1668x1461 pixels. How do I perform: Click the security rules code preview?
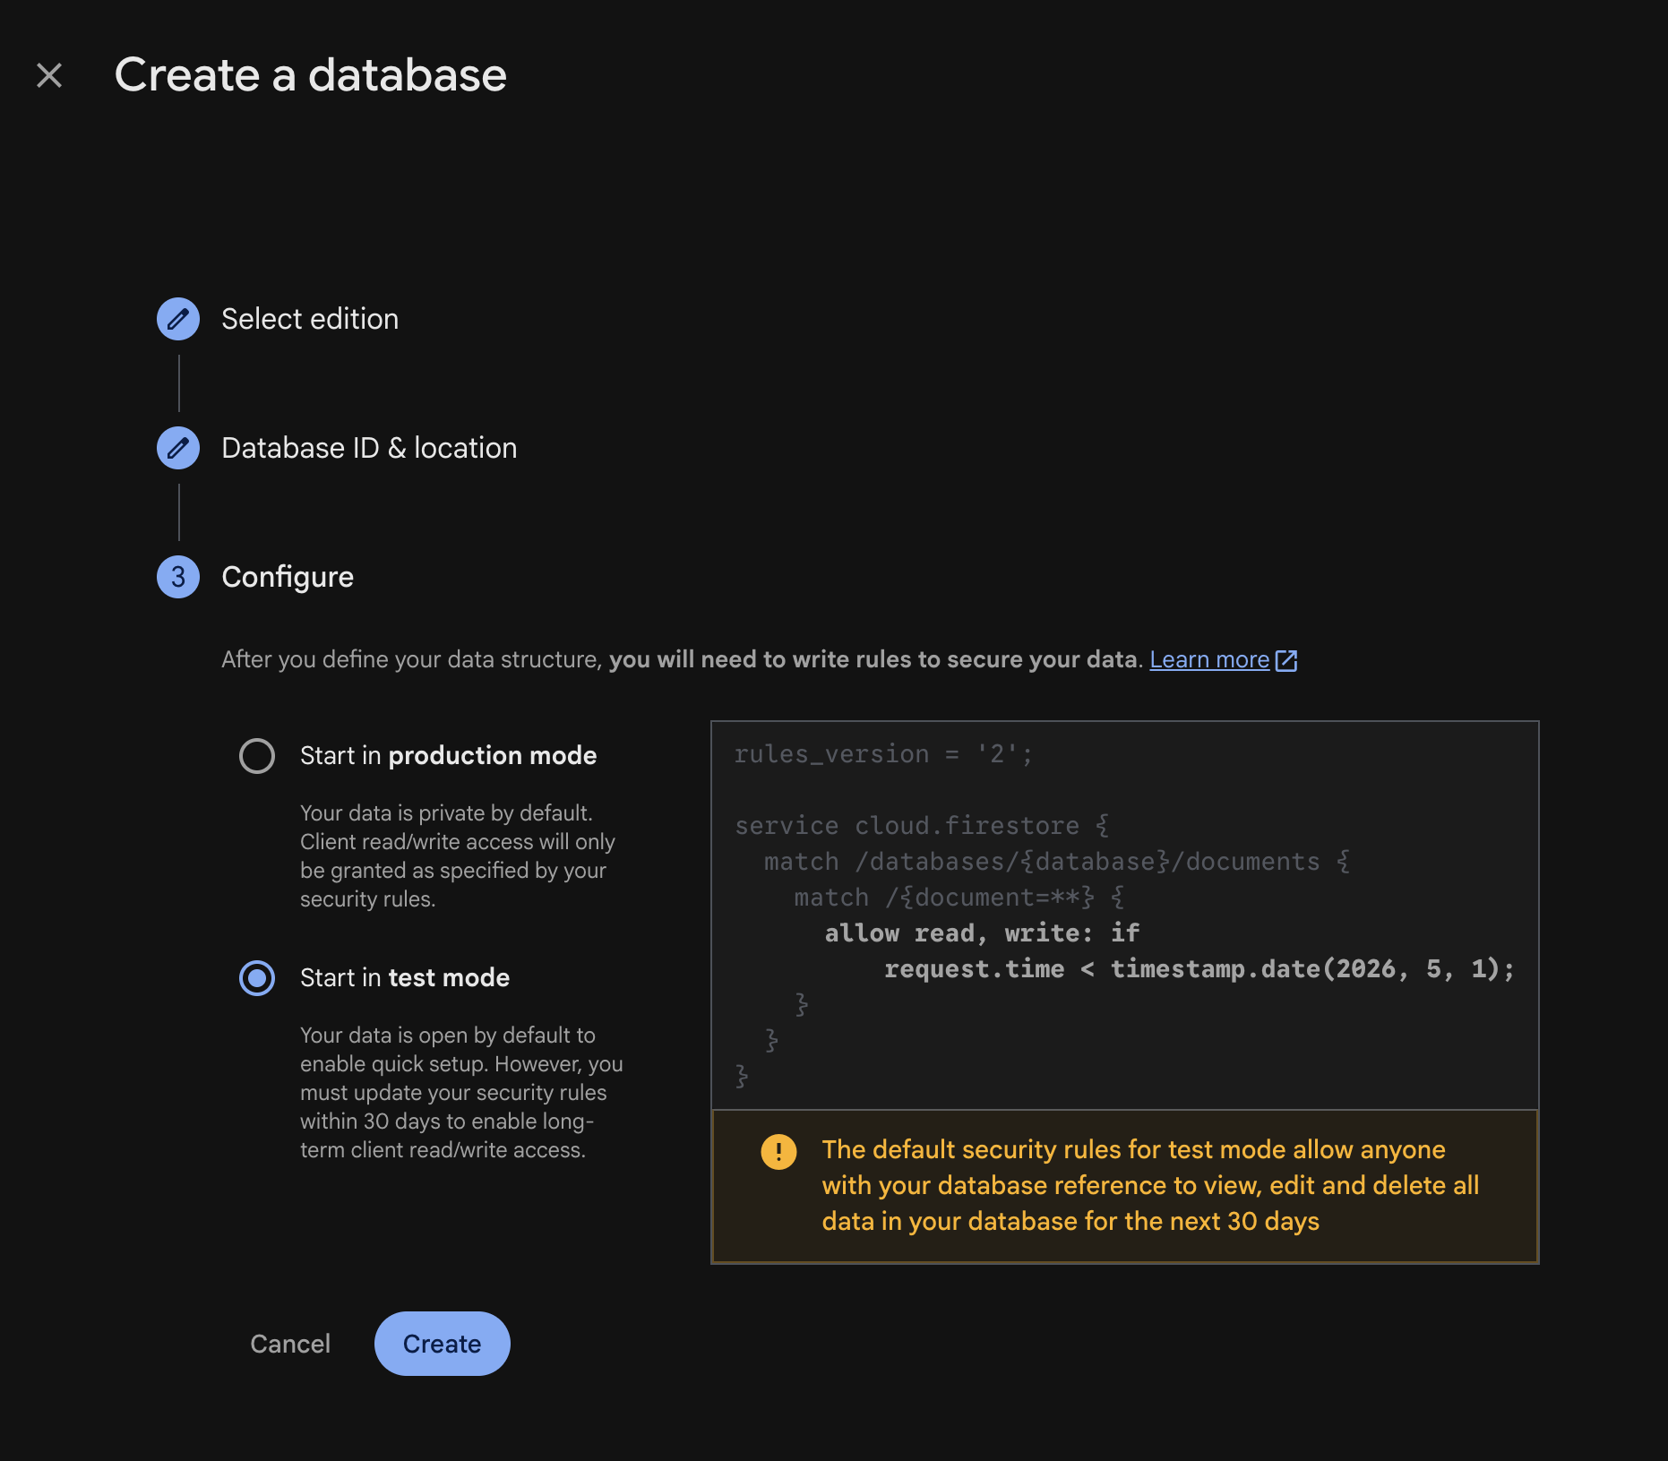(1122, 914)
